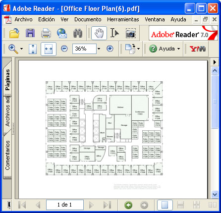221x213 pixels.
Task: Enable the Single Page layout in the status bar
Action: pos(165,205)
